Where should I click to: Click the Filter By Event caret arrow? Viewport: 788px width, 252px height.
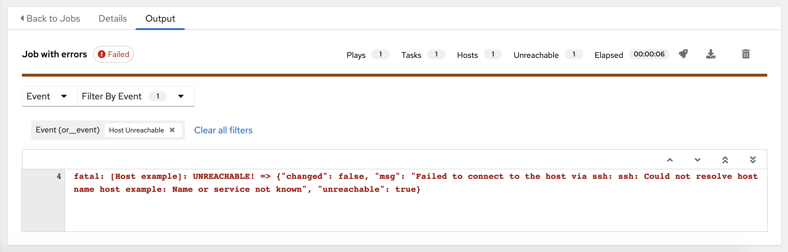tap(181, 96)
